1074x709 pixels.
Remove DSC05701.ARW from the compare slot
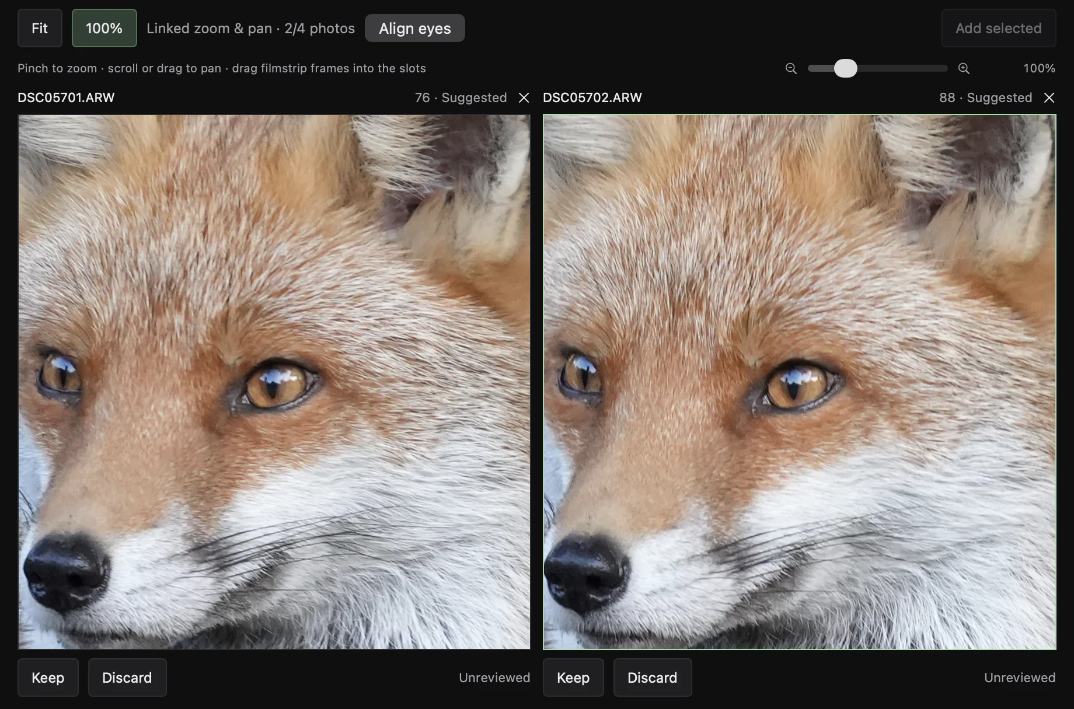tap(524, 97)
